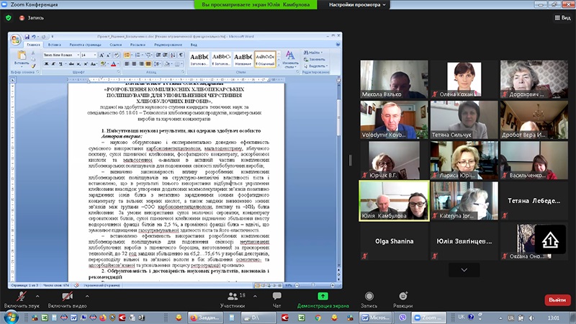The image size is (576, 324).
Task: Click the upward house arrow overlay icon
Action: click(550, 240)
